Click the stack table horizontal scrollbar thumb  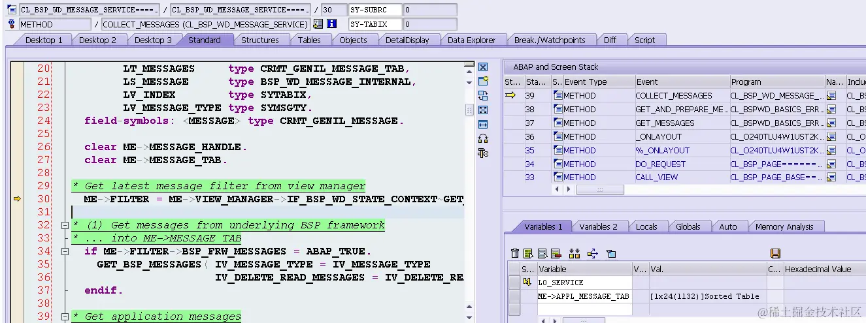point(600,189)
